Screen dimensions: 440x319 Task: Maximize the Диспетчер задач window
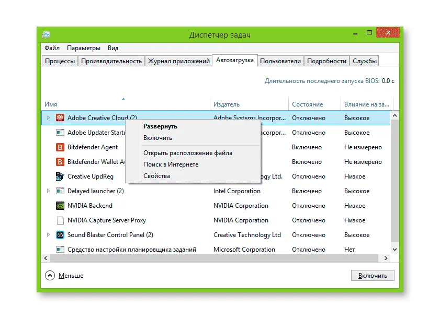[369, 33]
